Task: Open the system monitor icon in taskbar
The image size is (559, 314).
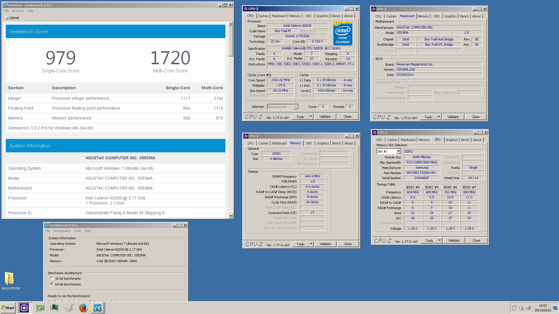Action: coord(54,308)
